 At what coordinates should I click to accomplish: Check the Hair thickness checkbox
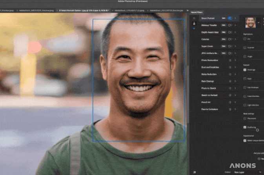[x=245, y=87]
